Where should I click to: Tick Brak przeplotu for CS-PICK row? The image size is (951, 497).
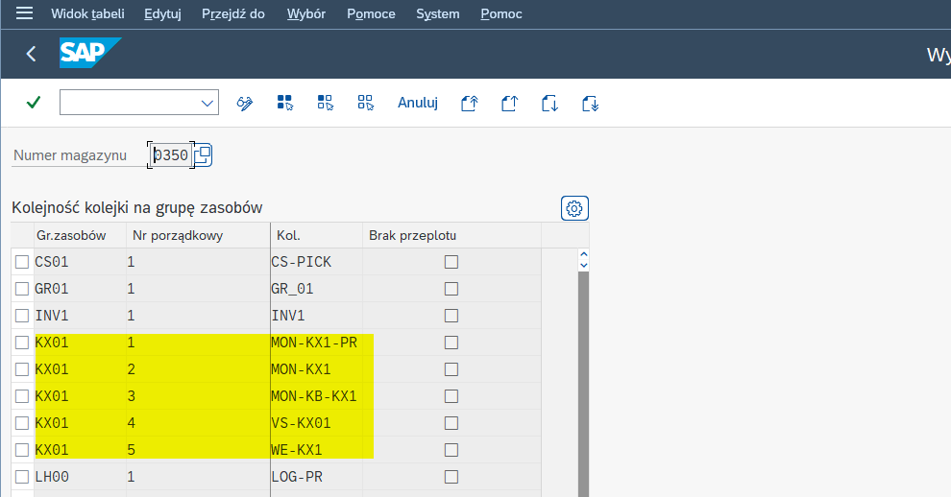click(451, 262)
